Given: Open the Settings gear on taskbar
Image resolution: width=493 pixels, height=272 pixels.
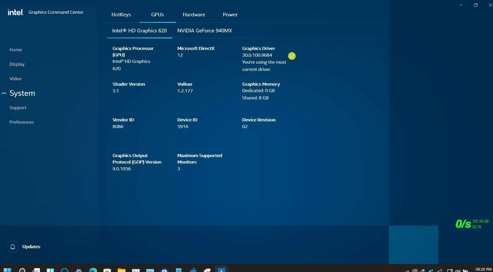Looking at the screenshot, I should click(x=79, y=270).
